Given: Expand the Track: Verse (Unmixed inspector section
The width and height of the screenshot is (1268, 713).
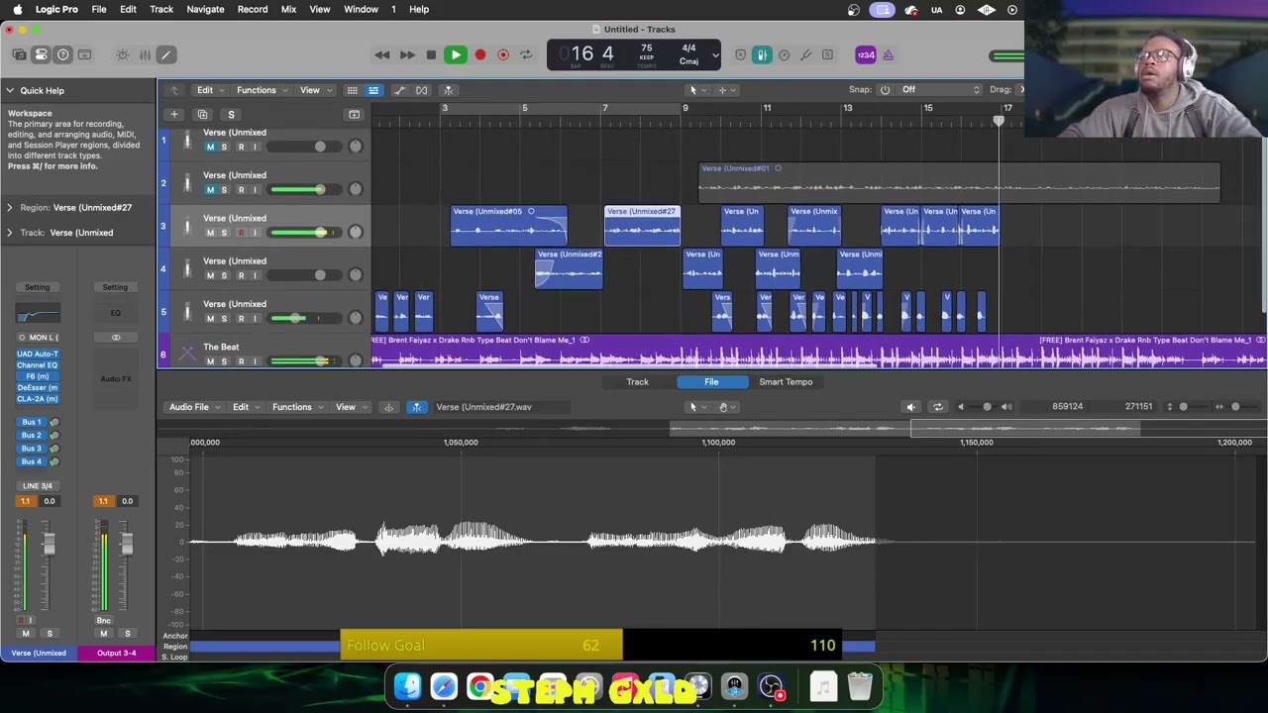Looking at the screenshot, I should 10,233.
